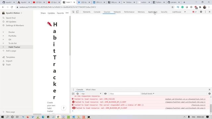212x119 pixels.
Task: Expand the Git page toggle
Action: [x=3, y=40]
